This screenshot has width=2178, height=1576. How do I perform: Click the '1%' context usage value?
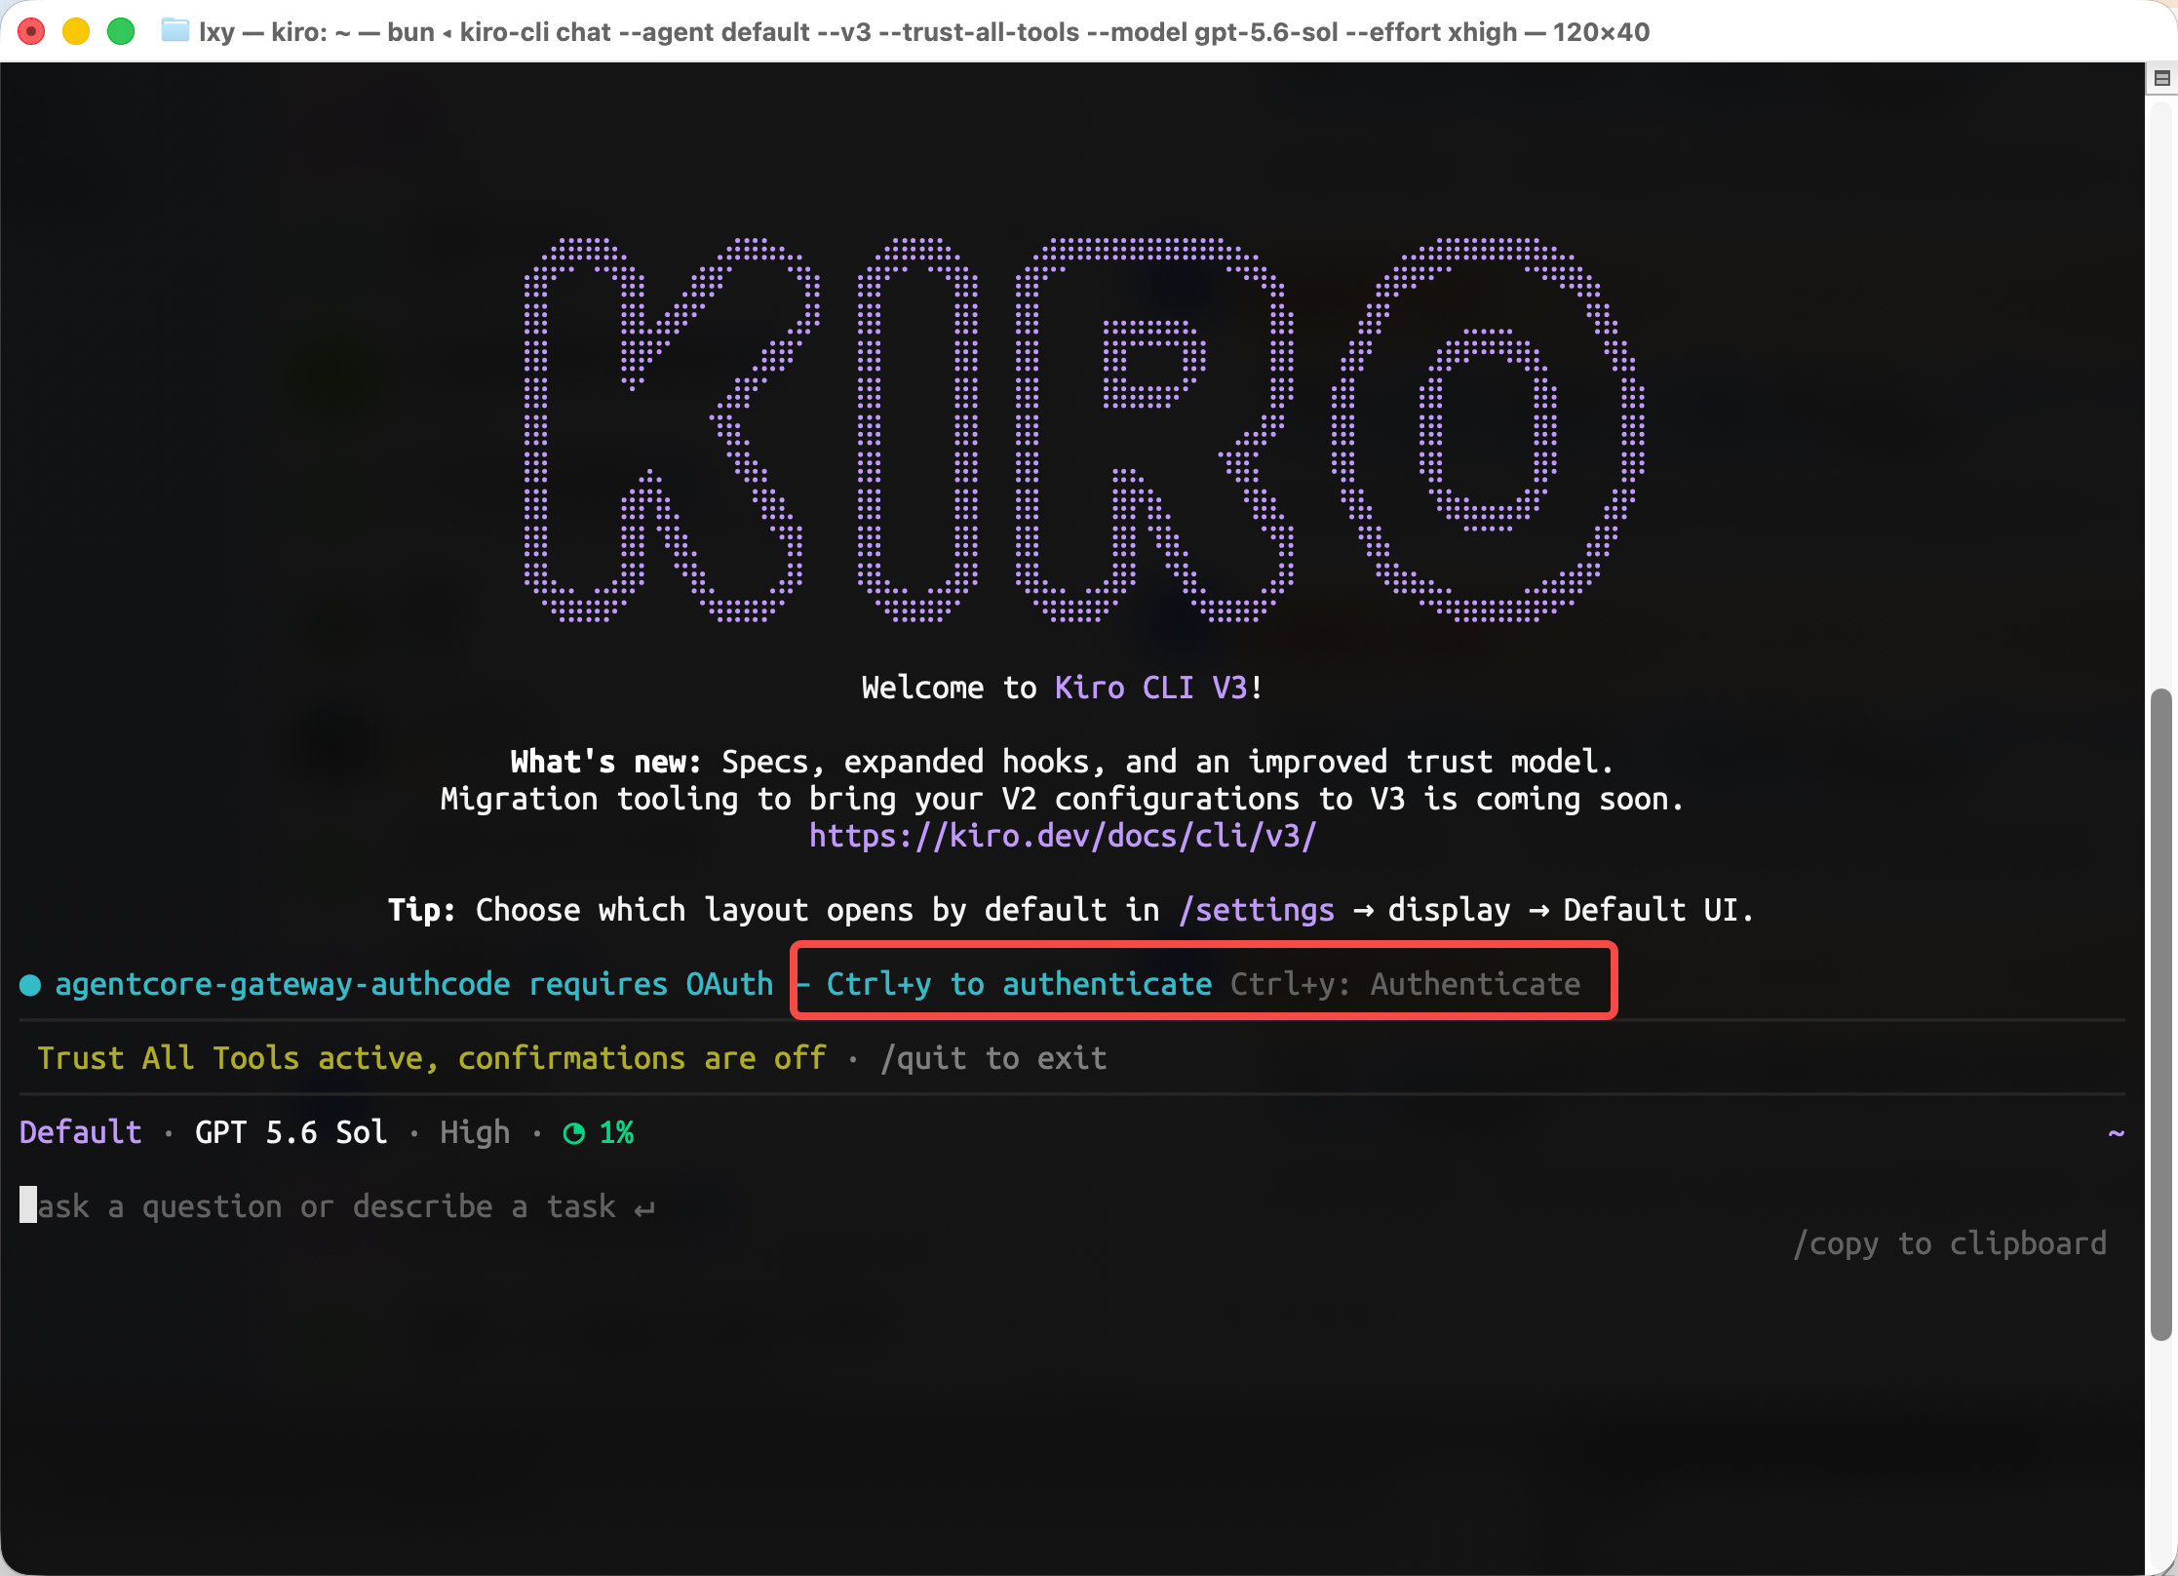point(617,1132)
